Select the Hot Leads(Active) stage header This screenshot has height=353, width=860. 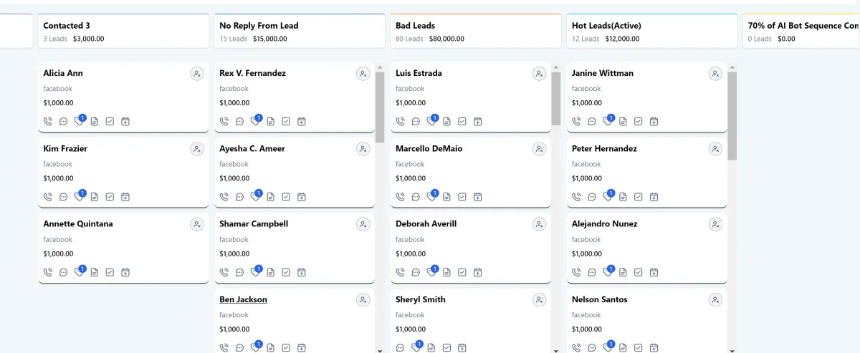(651, 32)
